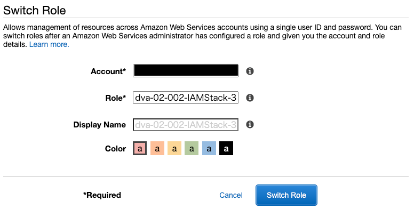
Task: Click the Display Name label text
Action: point(100,125)
